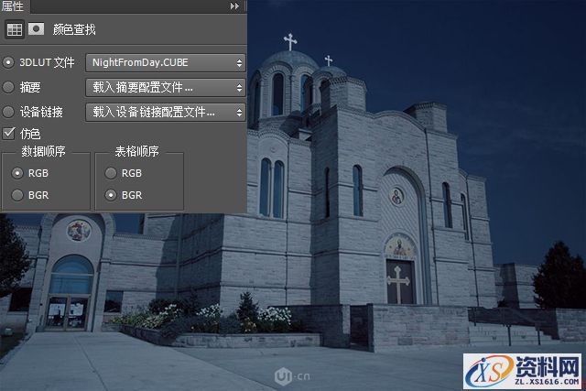Collapse the panel with the double-arrow icon
This screenshot has width=586, height=391.
click(234, 6)
